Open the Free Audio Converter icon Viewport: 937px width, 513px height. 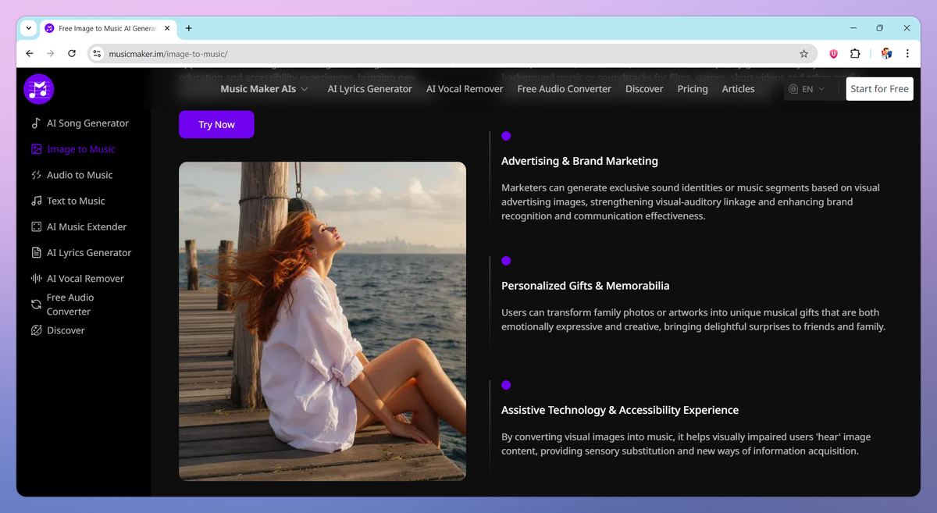point(36,304)
